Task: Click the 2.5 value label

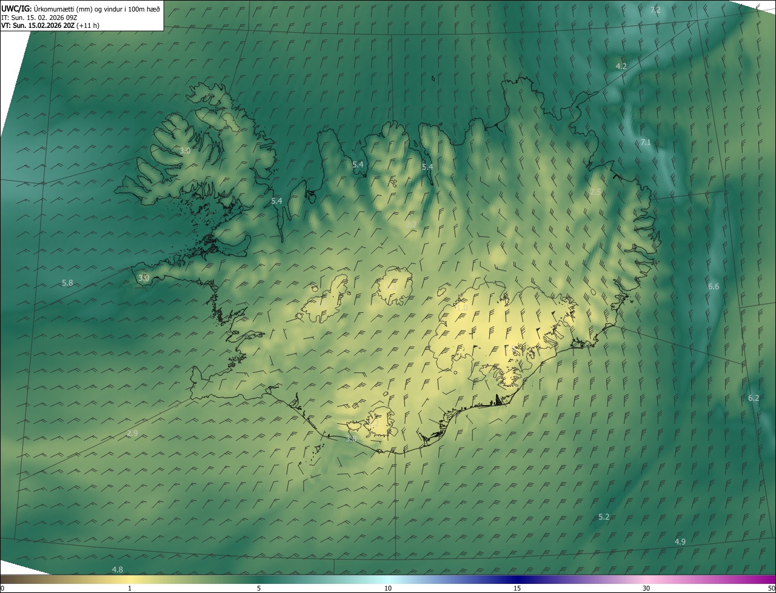Action: click(596, 192)
